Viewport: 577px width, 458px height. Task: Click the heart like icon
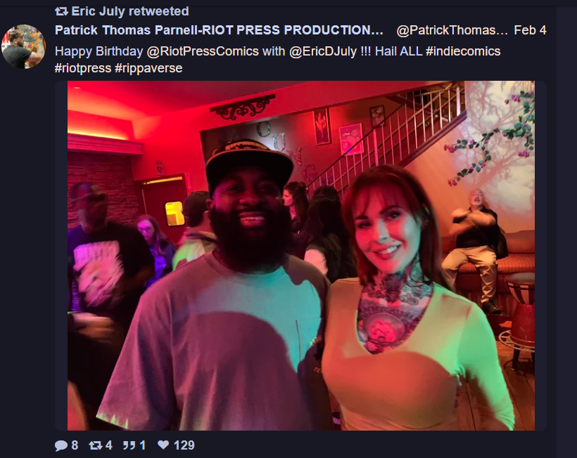(x=163, y=445)
